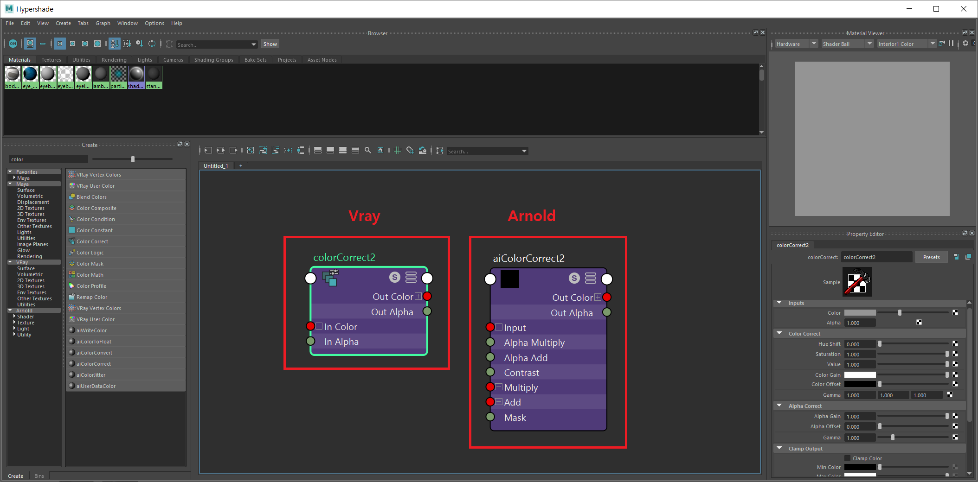Viewport: 978px width, 482px height.
Task: Toggle the grid display icon in graph toolbar
Action: pyautogui.click(x=398, y=150)
